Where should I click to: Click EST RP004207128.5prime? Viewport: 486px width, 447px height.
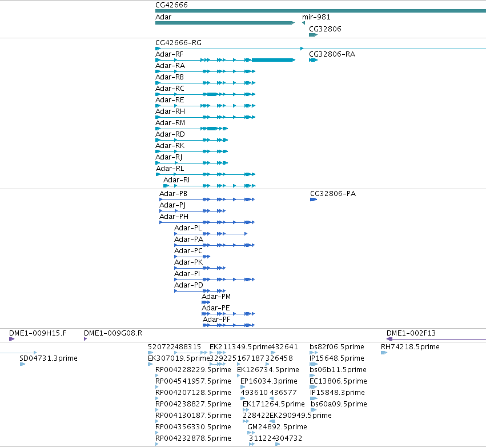click(157, 398)
